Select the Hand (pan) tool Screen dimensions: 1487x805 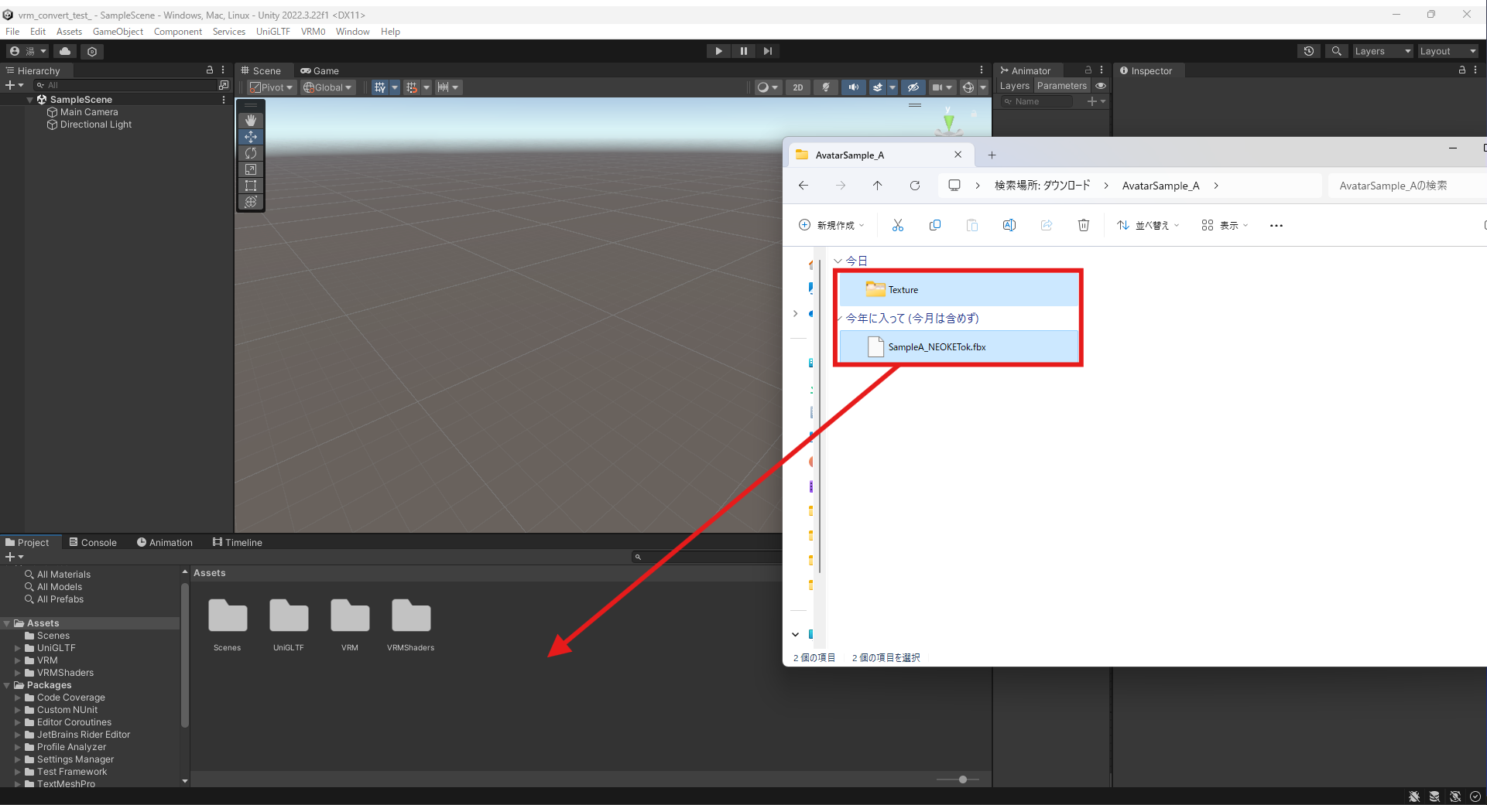point(250,120)
